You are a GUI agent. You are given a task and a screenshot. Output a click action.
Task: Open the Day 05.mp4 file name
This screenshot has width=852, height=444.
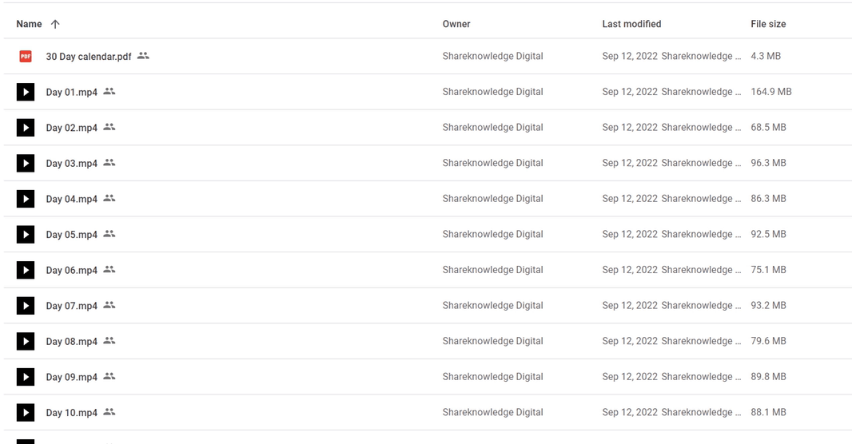click(72, 235)
